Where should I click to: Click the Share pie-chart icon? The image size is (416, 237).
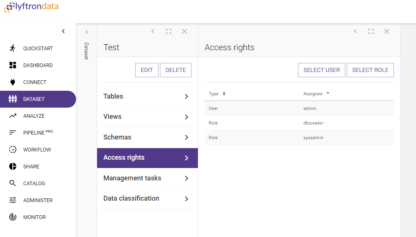[x=12, y=166]
